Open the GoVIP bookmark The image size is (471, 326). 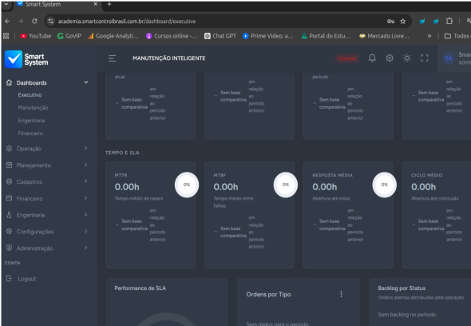pos(69,36)
